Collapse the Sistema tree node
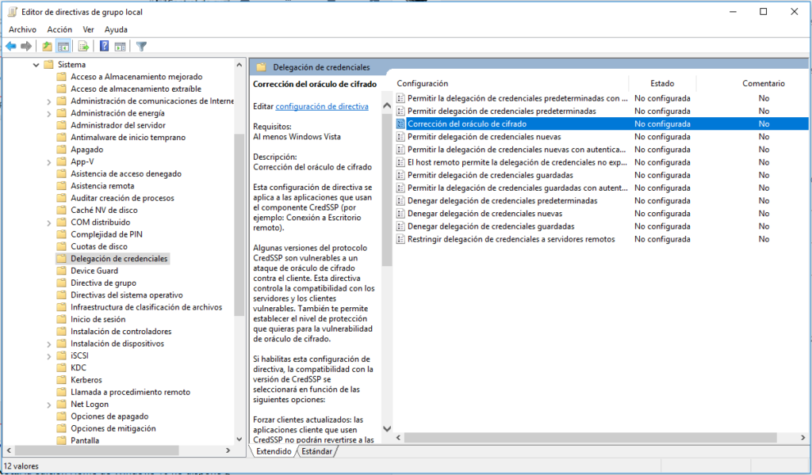812x475 pixels. [x=36, y=65]
